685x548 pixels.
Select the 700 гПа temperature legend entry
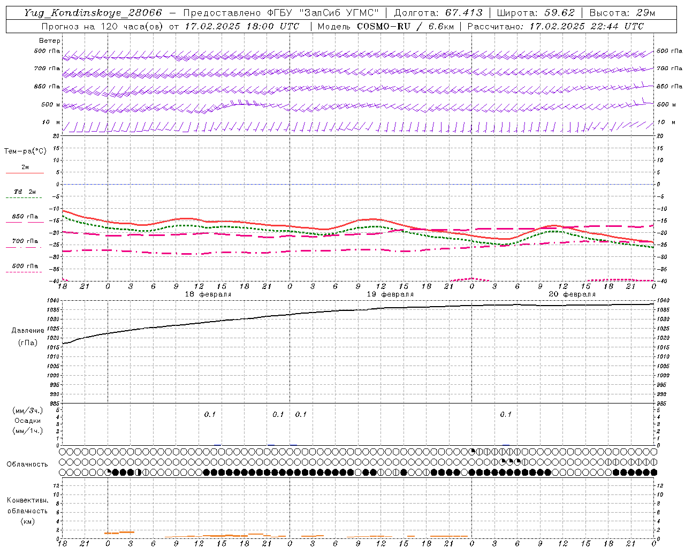tap(25, 241)
